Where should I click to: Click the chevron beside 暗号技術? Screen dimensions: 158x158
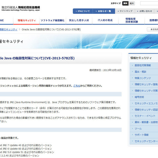(x=132, y=97)
